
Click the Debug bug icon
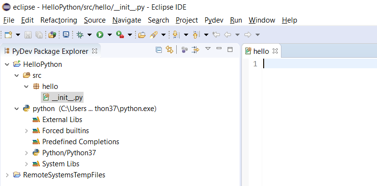80,35
